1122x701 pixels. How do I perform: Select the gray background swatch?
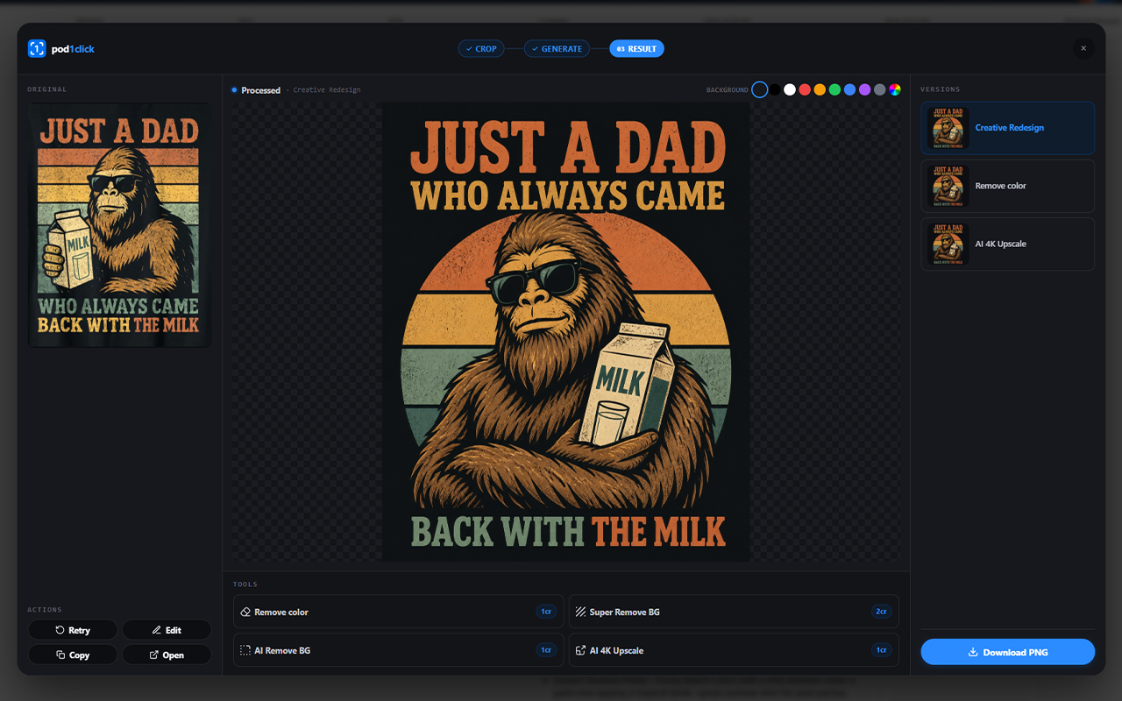click(x=879, y=89)
